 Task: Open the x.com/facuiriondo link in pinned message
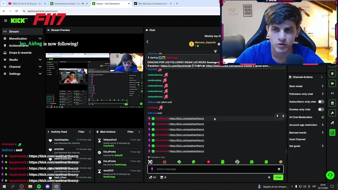(x=176, y=66)
